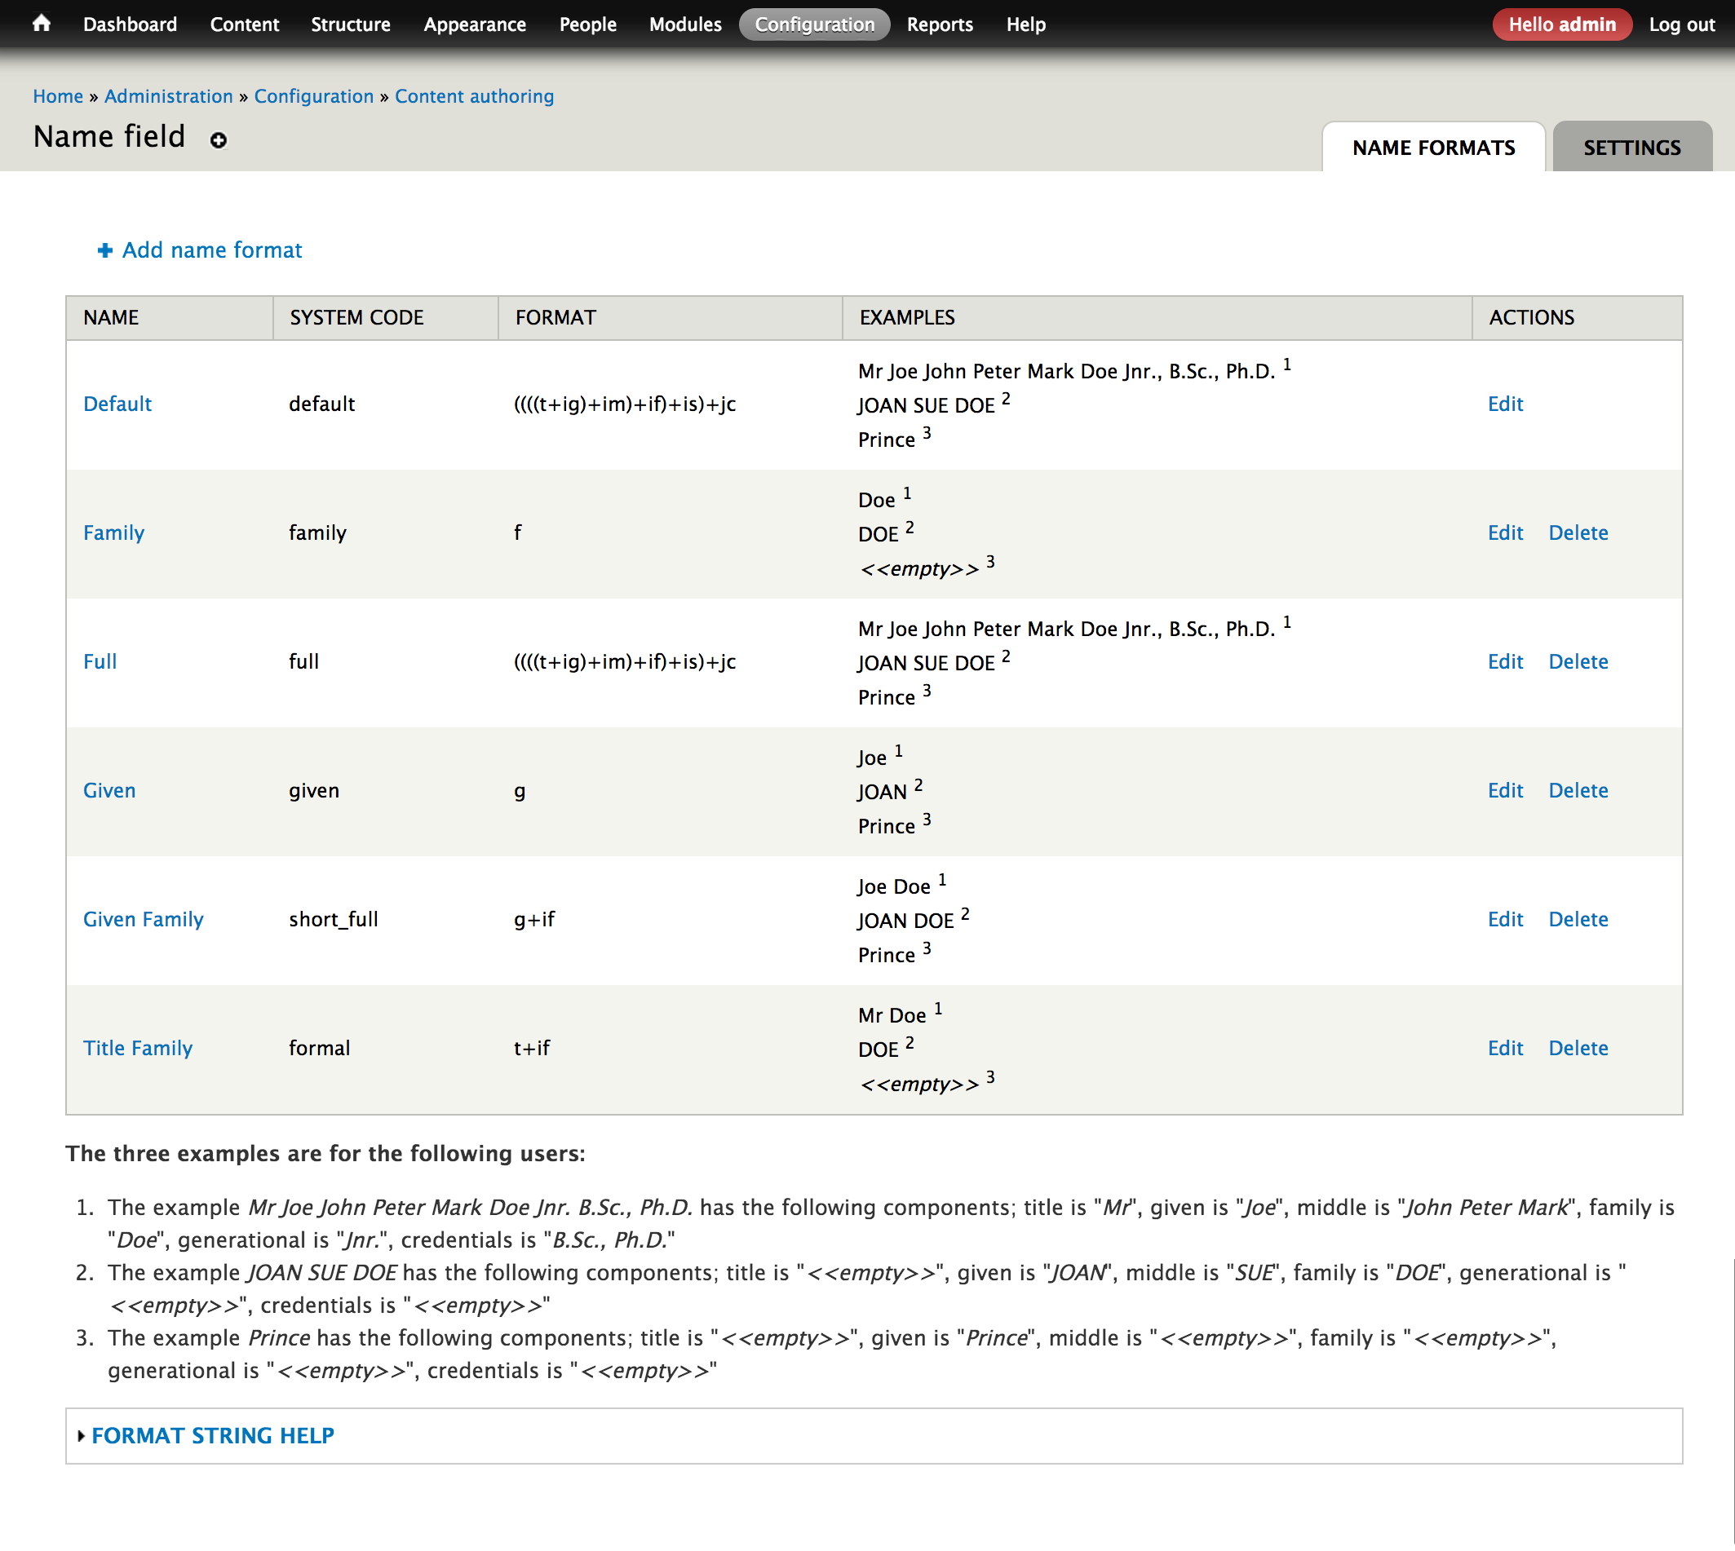
Task: Expand the FORMAT STRING HELP section
Action: pyautogui.click(x=212, y=1435)
